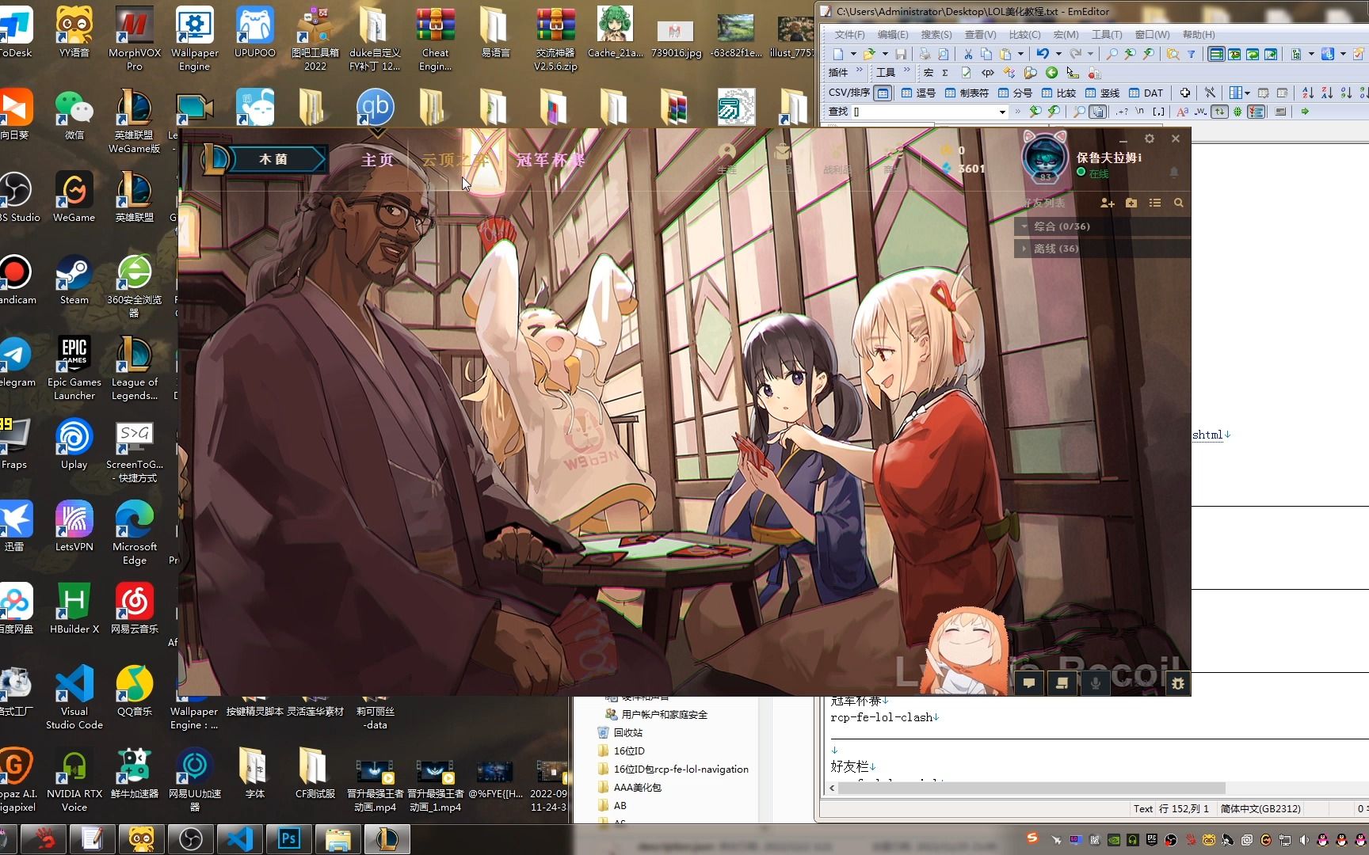Click the New file icon in EmEditor
Screen dimensions: 1369x855
click(838, 54)
